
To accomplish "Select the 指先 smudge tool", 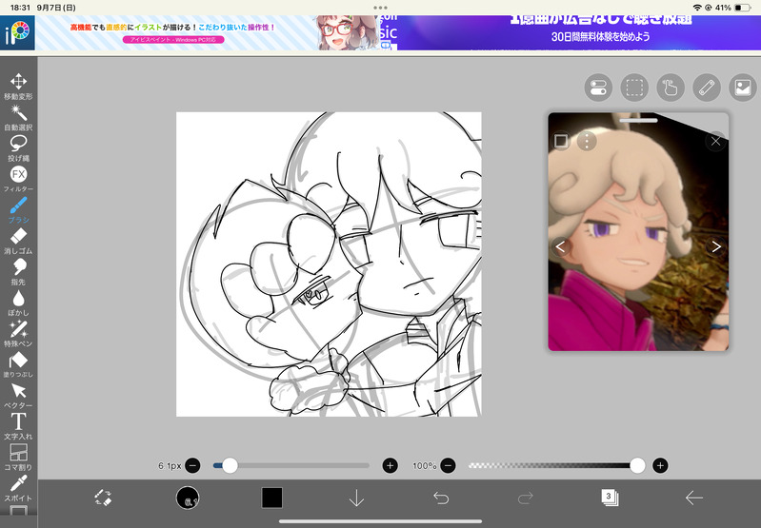I will (x=18, y=272).
